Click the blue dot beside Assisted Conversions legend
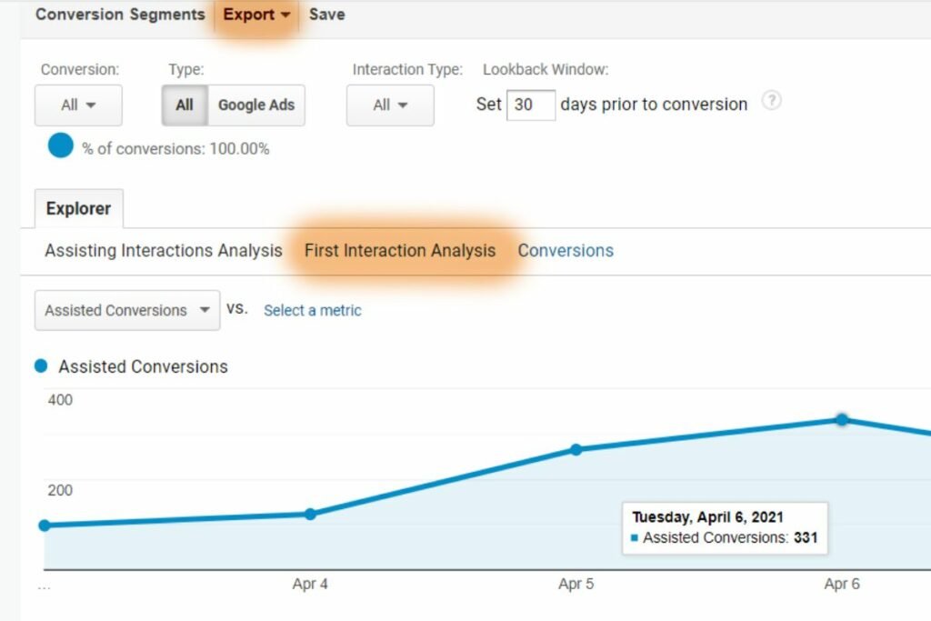Viewport: 931px width, 621px height. pos(40,366)
